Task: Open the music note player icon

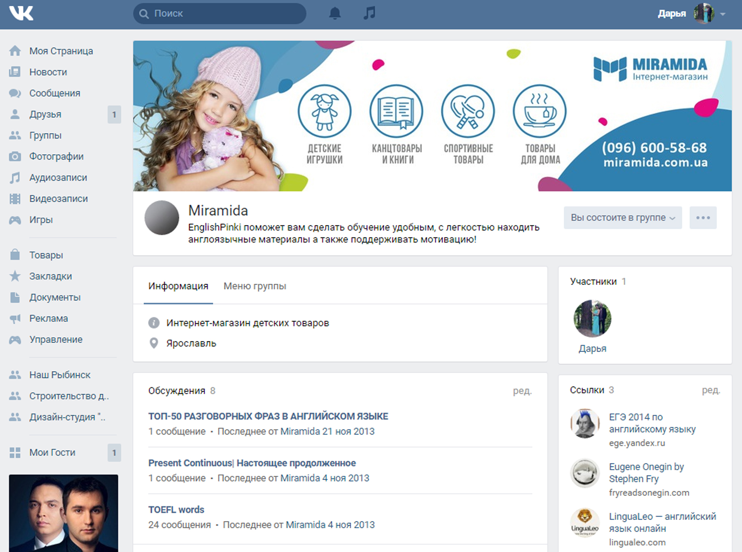Action: (x=369, y=13)
